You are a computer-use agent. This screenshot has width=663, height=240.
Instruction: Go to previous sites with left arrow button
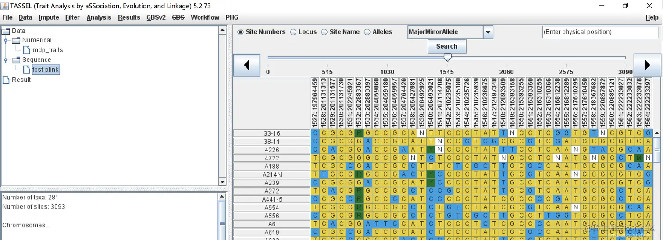pos(246,65)
